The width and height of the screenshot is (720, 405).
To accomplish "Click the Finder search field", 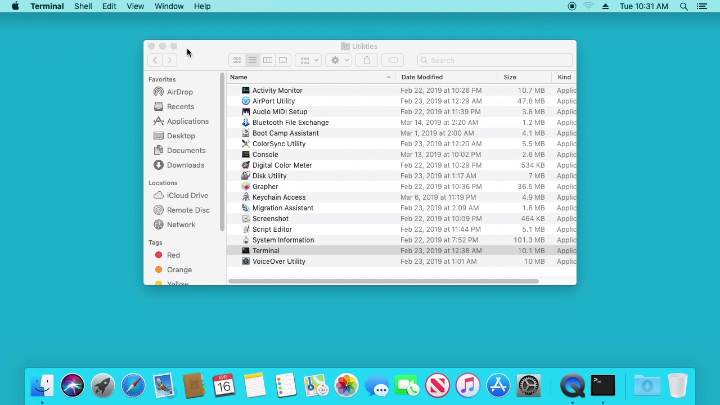I will [x=495, y=60].
